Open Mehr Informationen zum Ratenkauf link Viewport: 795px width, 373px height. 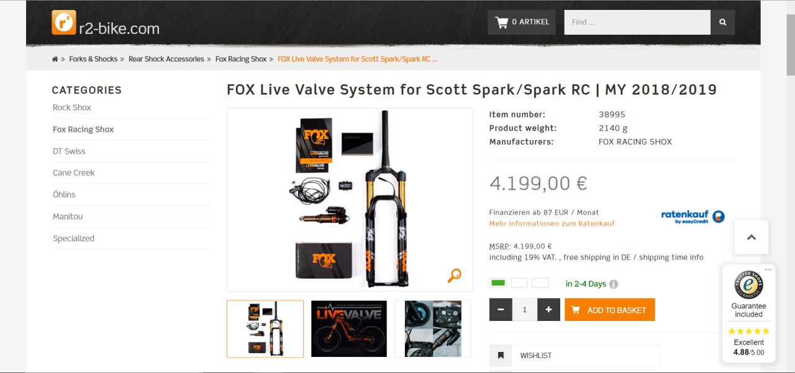point(552,224)
